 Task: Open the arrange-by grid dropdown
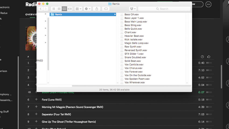click(78, 9)
